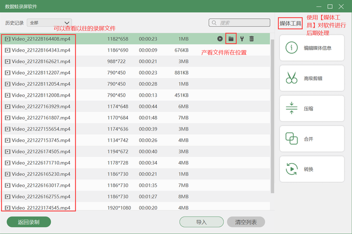The image size is (352, 234).
Task: Click the 压缩 compress icon
Action: 291,108
